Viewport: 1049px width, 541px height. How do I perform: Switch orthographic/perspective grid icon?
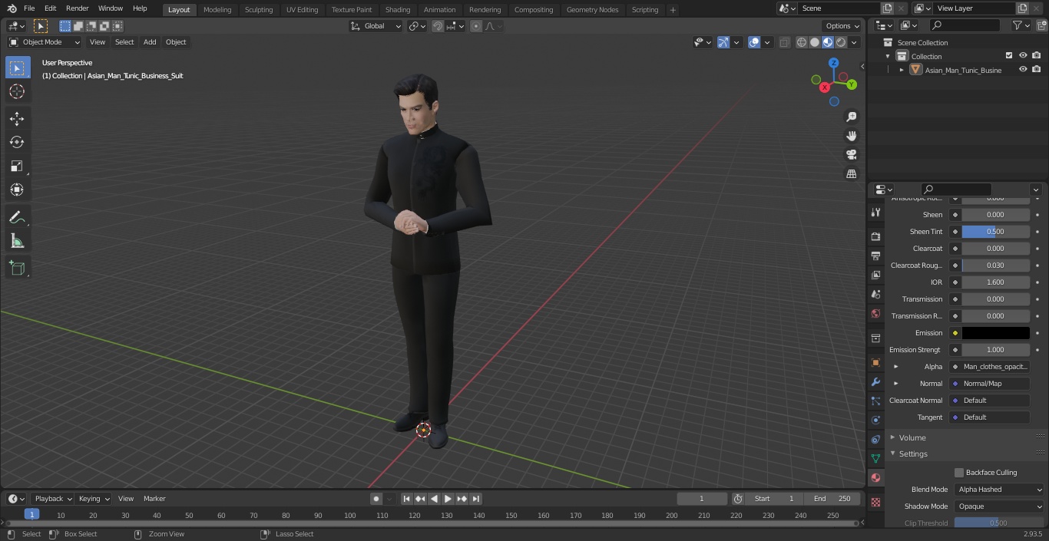click(x=852, y=174)
